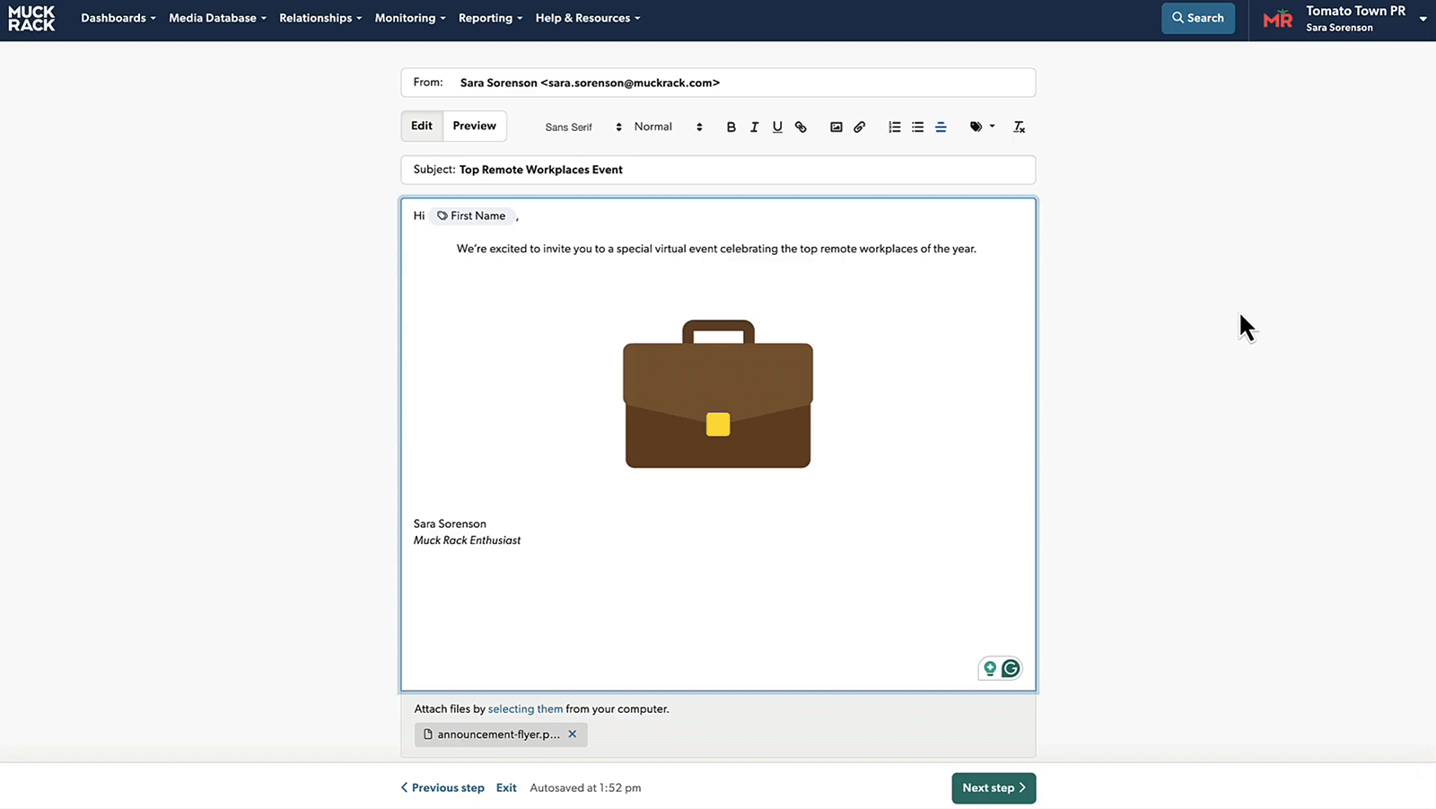This screenshot has height=809, width=1436.
Task: Apply italic formatting
Action: (x=755, y=127)
